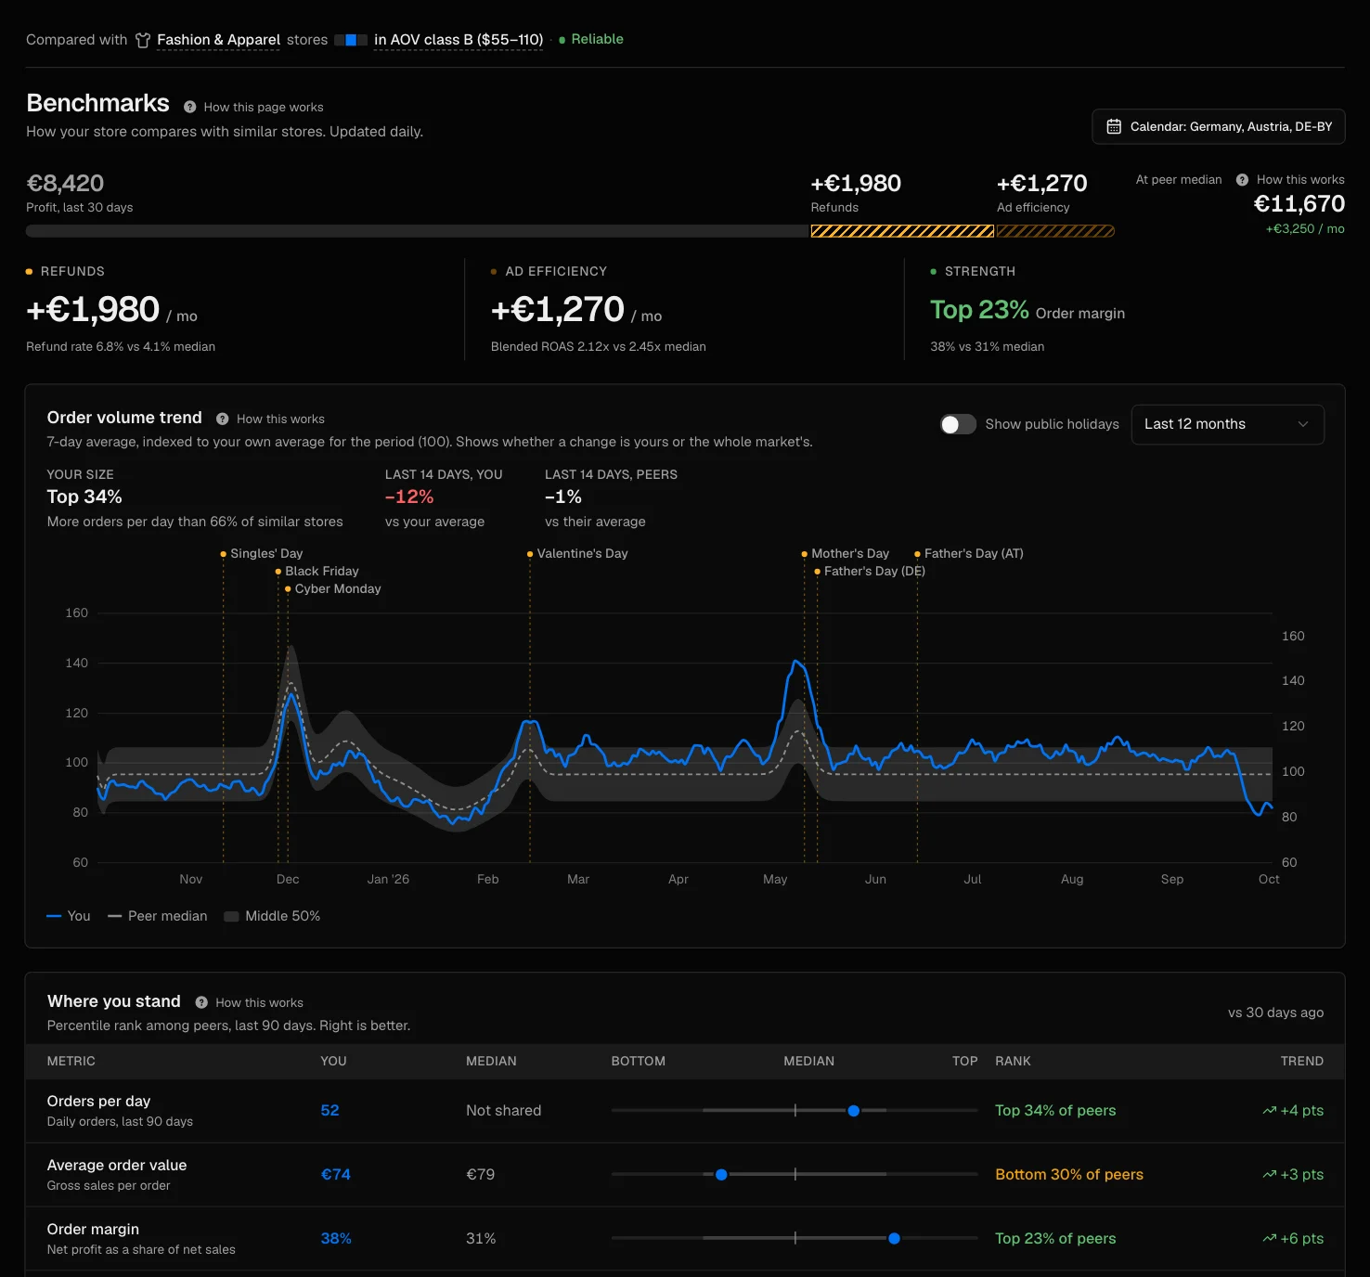Click the calendar icon in the Calendar button
This screenshot has height=1277, width=1370.
1114,127
